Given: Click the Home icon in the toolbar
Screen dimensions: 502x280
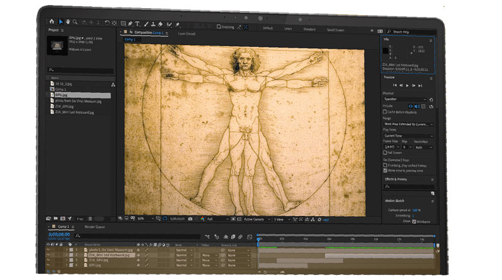Looking at the screenshot, I should pyautogui.click(x=51, y=21).
